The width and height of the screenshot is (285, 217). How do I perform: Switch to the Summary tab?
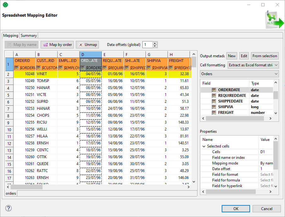[x=28, y=35]
